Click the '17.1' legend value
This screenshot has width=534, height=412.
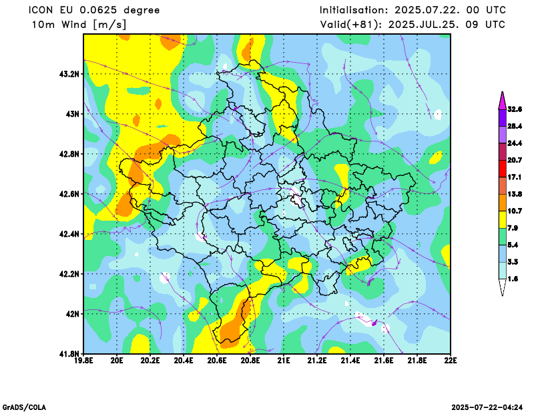pyautogui.click(x=515, y=177)
